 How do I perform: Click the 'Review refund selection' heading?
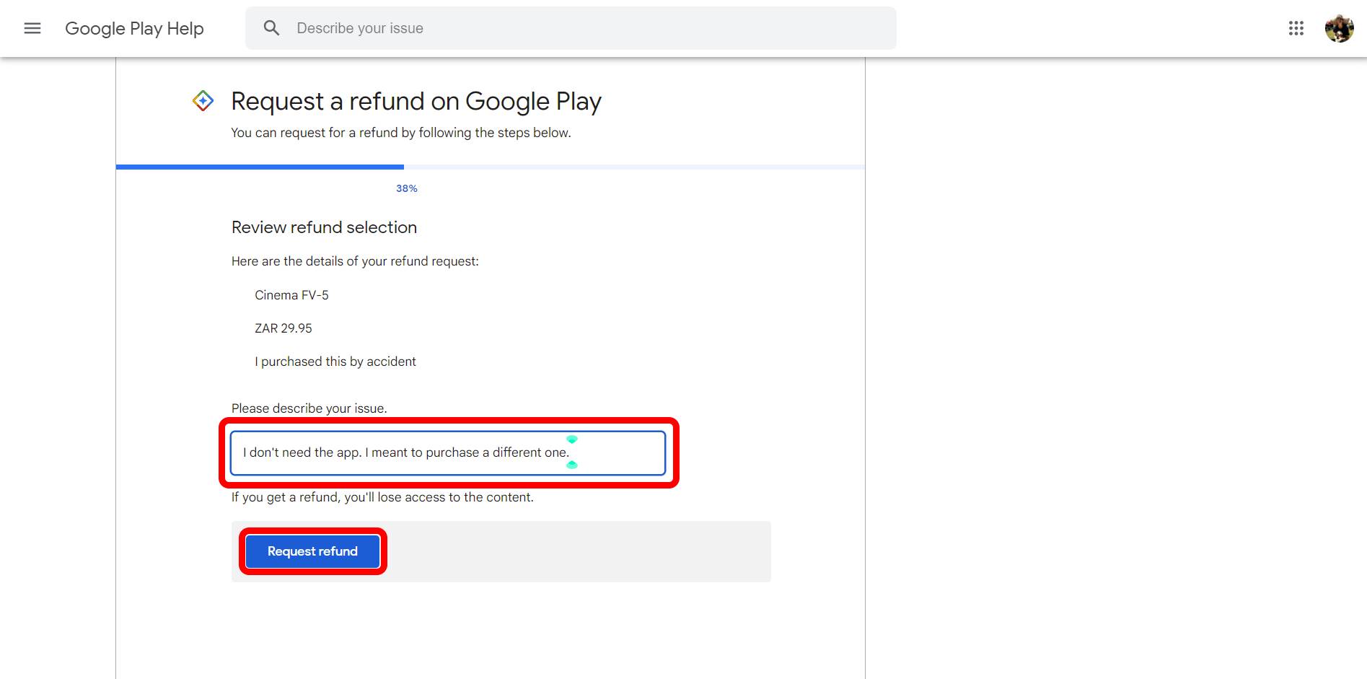pos(324,227)
